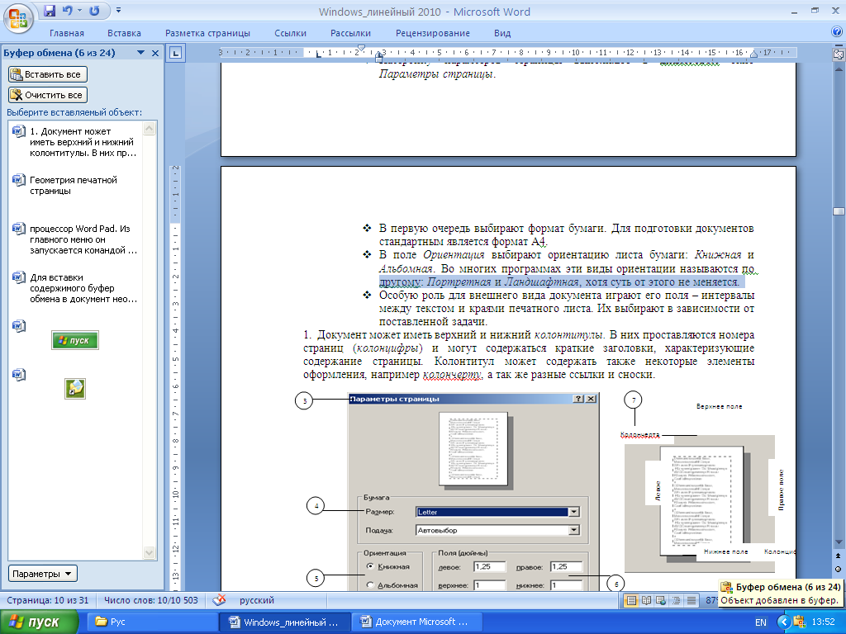Screen dimensions: 846x634
Task: Open the Windows 'пуск' Start button
Action: [x=39, y=622]
